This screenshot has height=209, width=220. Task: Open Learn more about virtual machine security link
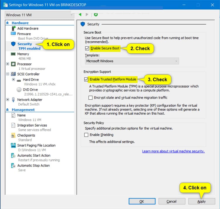click(173, 151)
